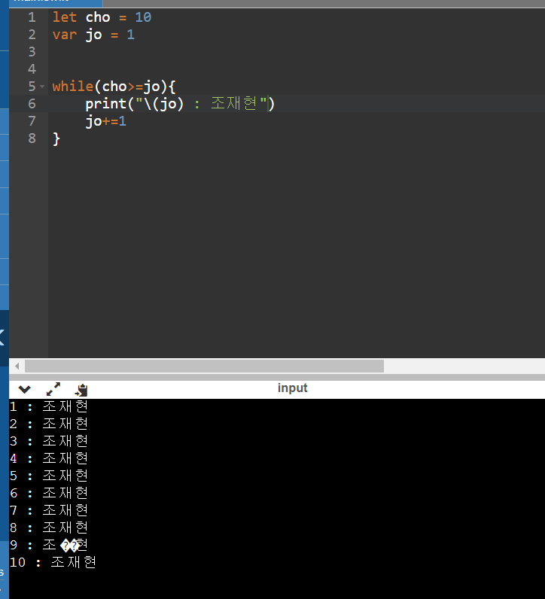Place cursor on 'let cho = 10' line

pyautogui.click(x=102, y=17)
